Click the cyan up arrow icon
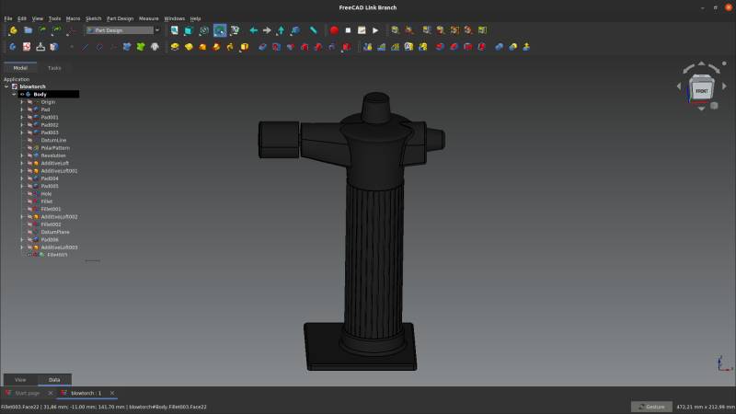The height and width of the screenshot is (414, 736). pos(281,30)
